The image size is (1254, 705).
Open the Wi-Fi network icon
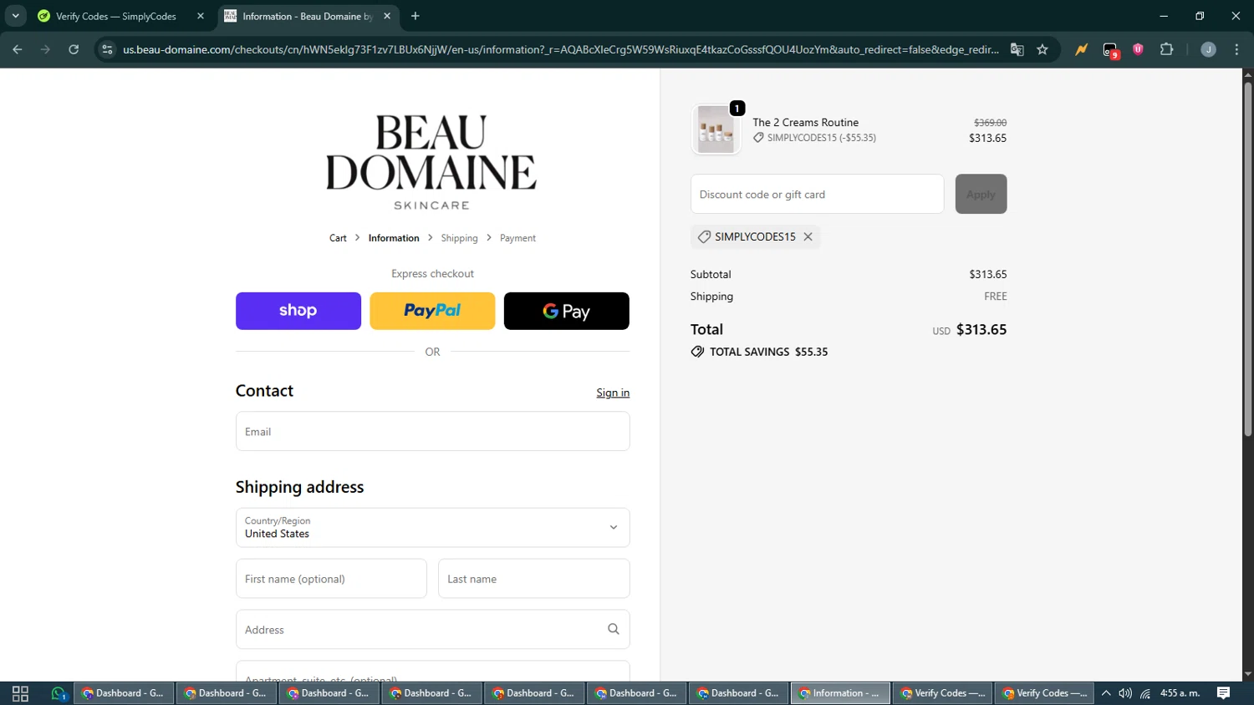pos(1145,693)
